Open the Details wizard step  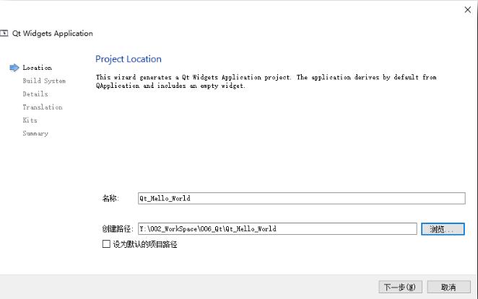point(35,94)
